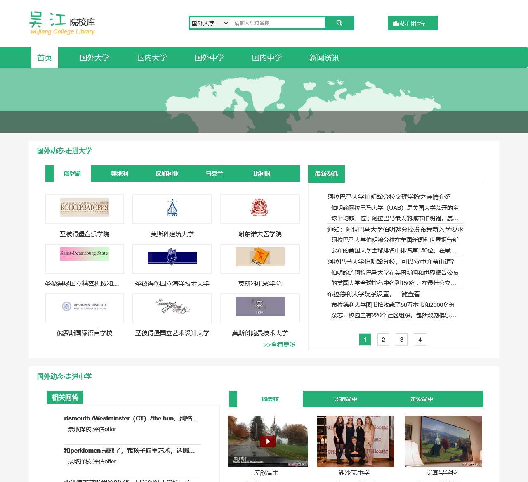Go to news page 4

[x=420, y=340]
